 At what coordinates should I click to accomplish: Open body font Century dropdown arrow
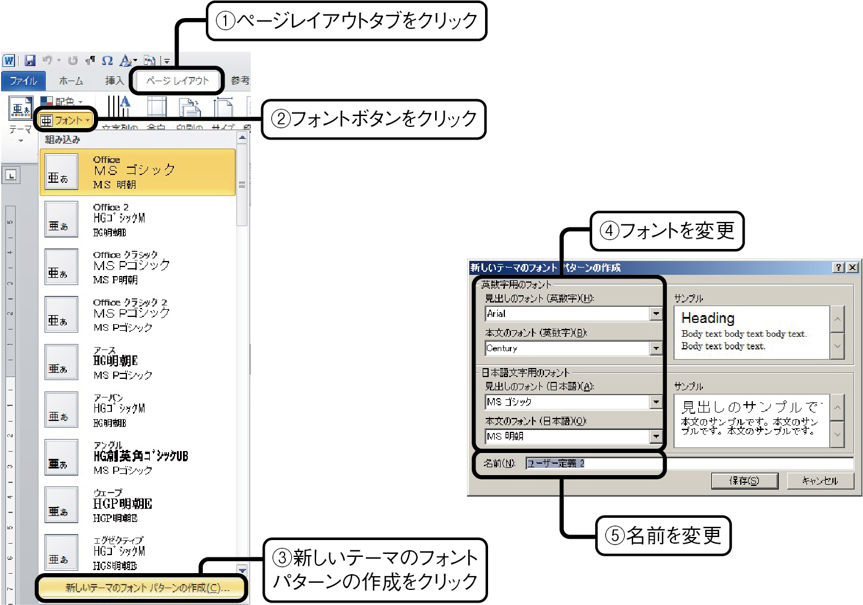(655, 348)
